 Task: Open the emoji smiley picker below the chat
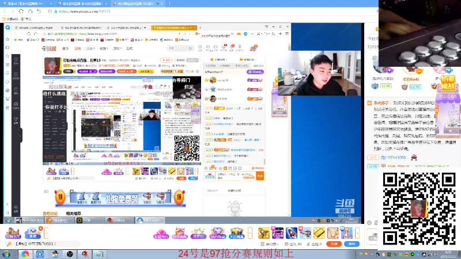point(369,223)
